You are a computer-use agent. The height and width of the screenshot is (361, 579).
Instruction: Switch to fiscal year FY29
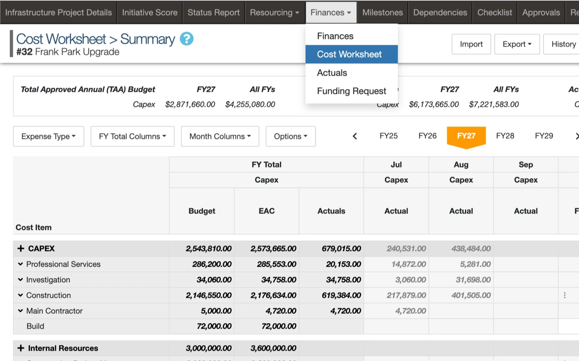(544, 136)
